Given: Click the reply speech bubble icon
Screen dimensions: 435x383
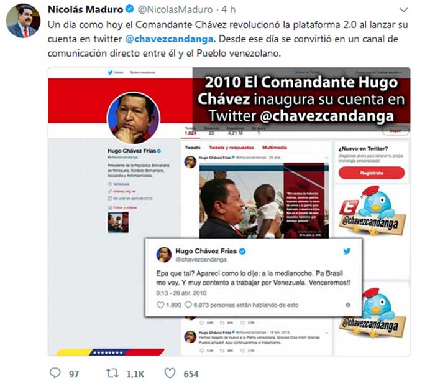Looking at the screenshot, I should [55, 373].
